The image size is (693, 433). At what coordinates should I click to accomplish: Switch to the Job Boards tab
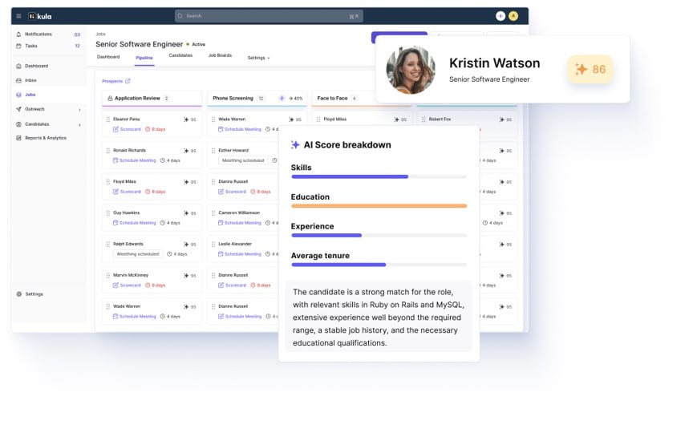[220, 56]
